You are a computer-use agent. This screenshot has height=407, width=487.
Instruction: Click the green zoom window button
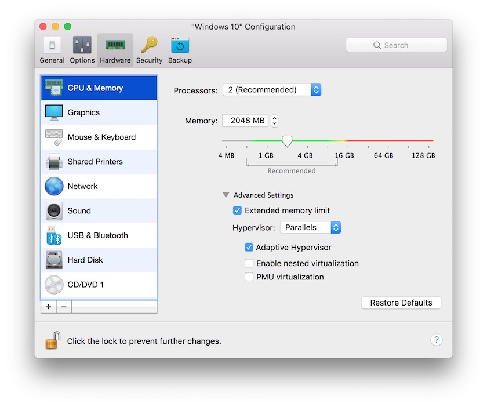pos(68,27)
